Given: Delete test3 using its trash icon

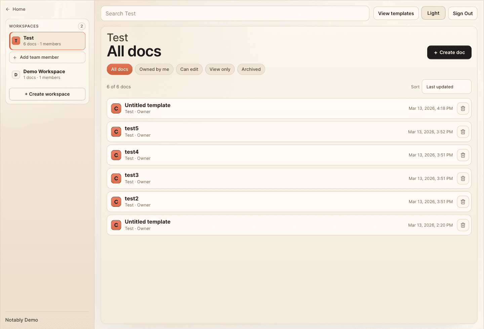Looking at the screenshot, I should click(x=463, y=178).
